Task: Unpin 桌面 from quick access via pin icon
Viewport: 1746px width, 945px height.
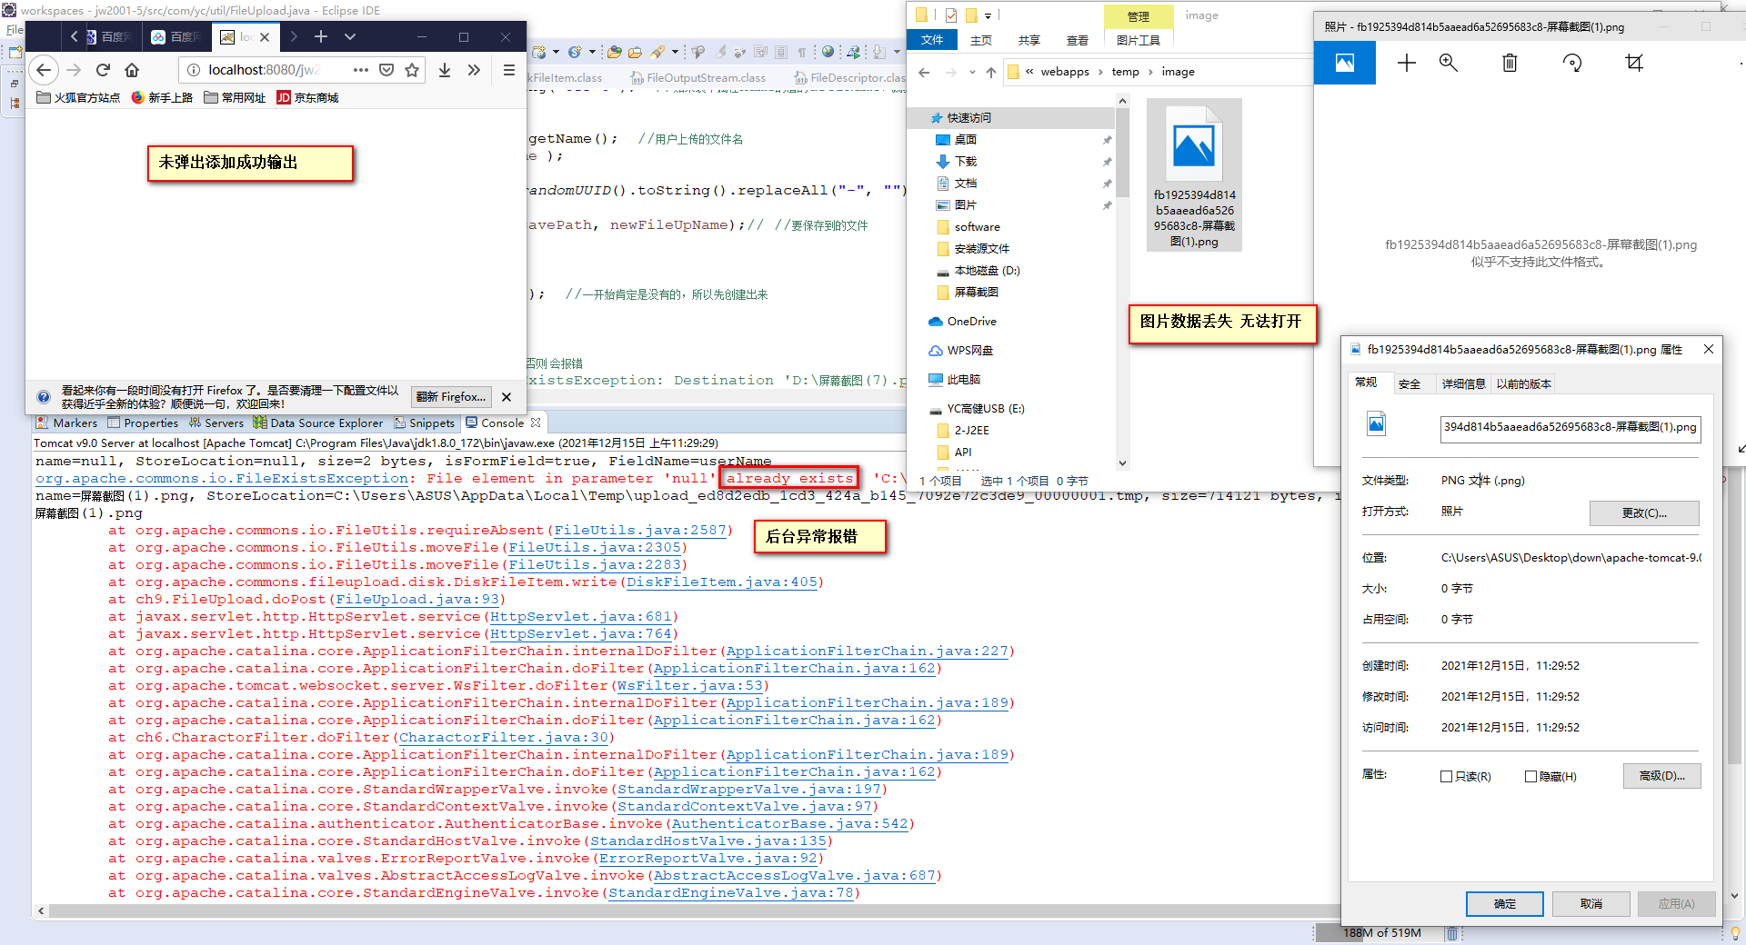Action: pyautogui.click(x=1108, y=140)
